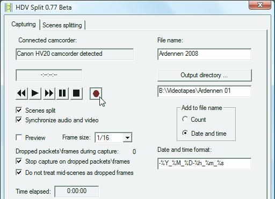The image size is (275, 199).
Task: Click the tape timecode display -:--:--:--
Action: [49, 75]
